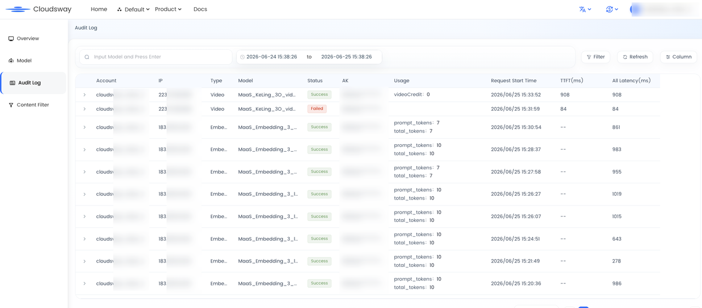Click the Content Filter funnel icon

tap(11, 105)
